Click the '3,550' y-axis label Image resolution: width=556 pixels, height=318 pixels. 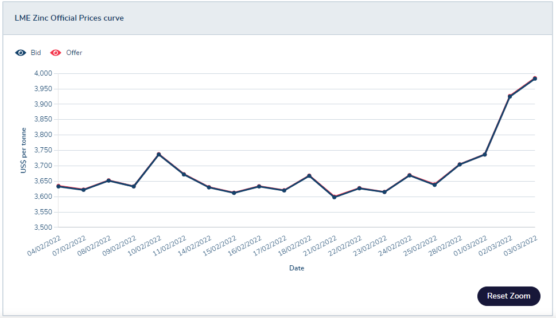[43, 212]
